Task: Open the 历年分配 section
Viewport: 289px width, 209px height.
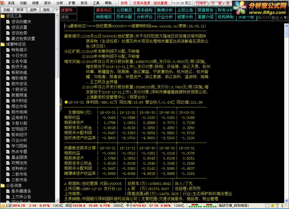Action: click(124, 17)
